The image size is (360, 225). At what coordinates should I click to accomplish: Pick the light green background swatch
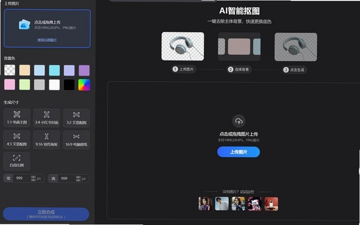(x=25, y=85)
